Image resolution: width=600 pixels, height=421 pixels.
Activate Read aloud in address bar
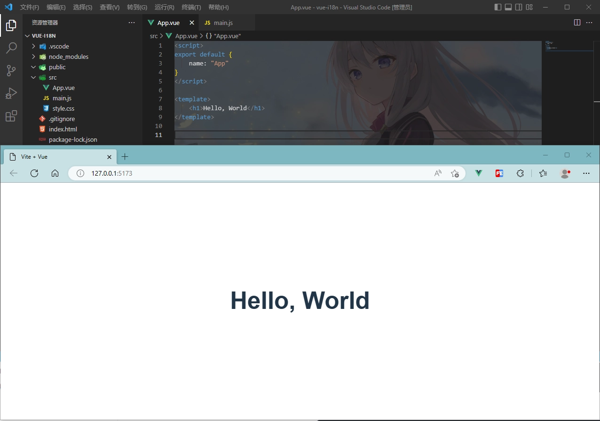click(438, 173)
